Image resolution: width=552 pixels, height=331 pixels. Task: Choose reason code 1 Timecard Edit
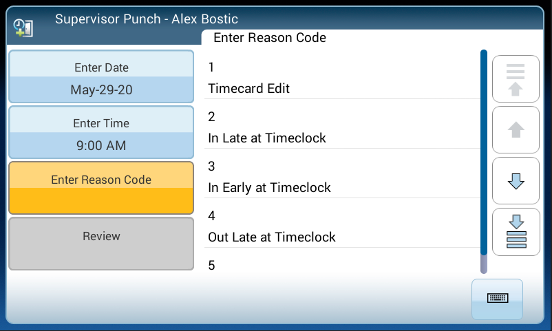click(341, 78)
